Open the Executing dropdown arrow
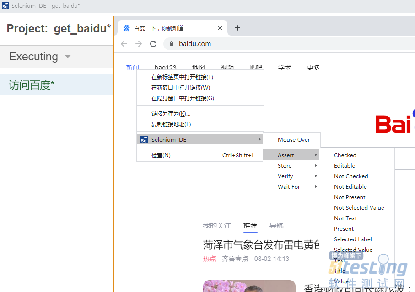 point(68,57)
